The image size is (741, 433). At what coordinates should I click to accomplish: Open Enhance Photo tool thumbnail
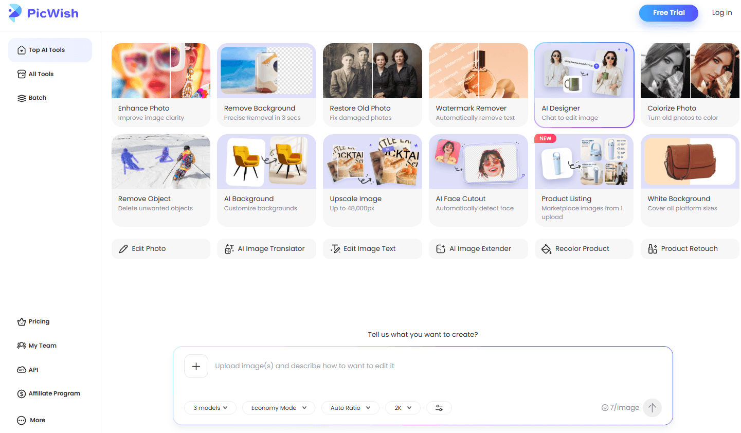coord(161,70)
